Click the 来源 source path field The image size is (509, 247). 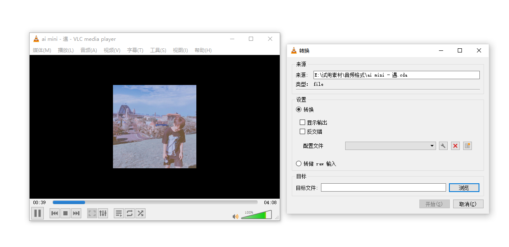pos(396,75)
